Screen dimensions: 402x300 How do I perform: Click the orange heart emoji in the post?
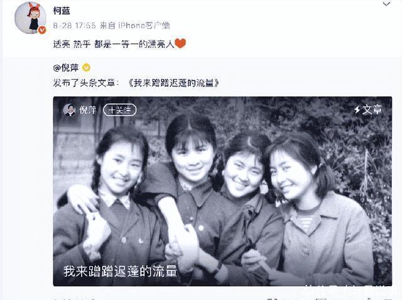coord(180,43)
